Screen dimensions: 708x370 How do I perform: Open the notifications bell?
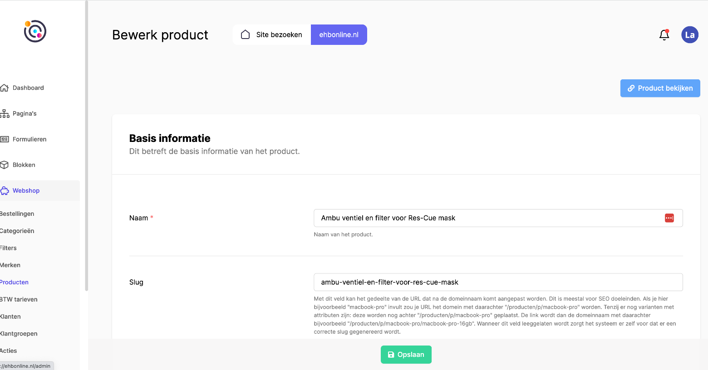664,35
